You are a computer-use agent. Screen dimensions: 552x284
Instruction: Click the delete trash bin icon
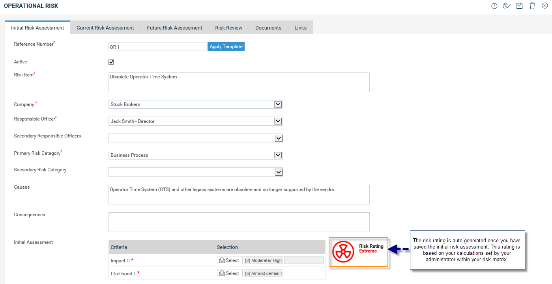pyautogui.click(x=532, y=6)
